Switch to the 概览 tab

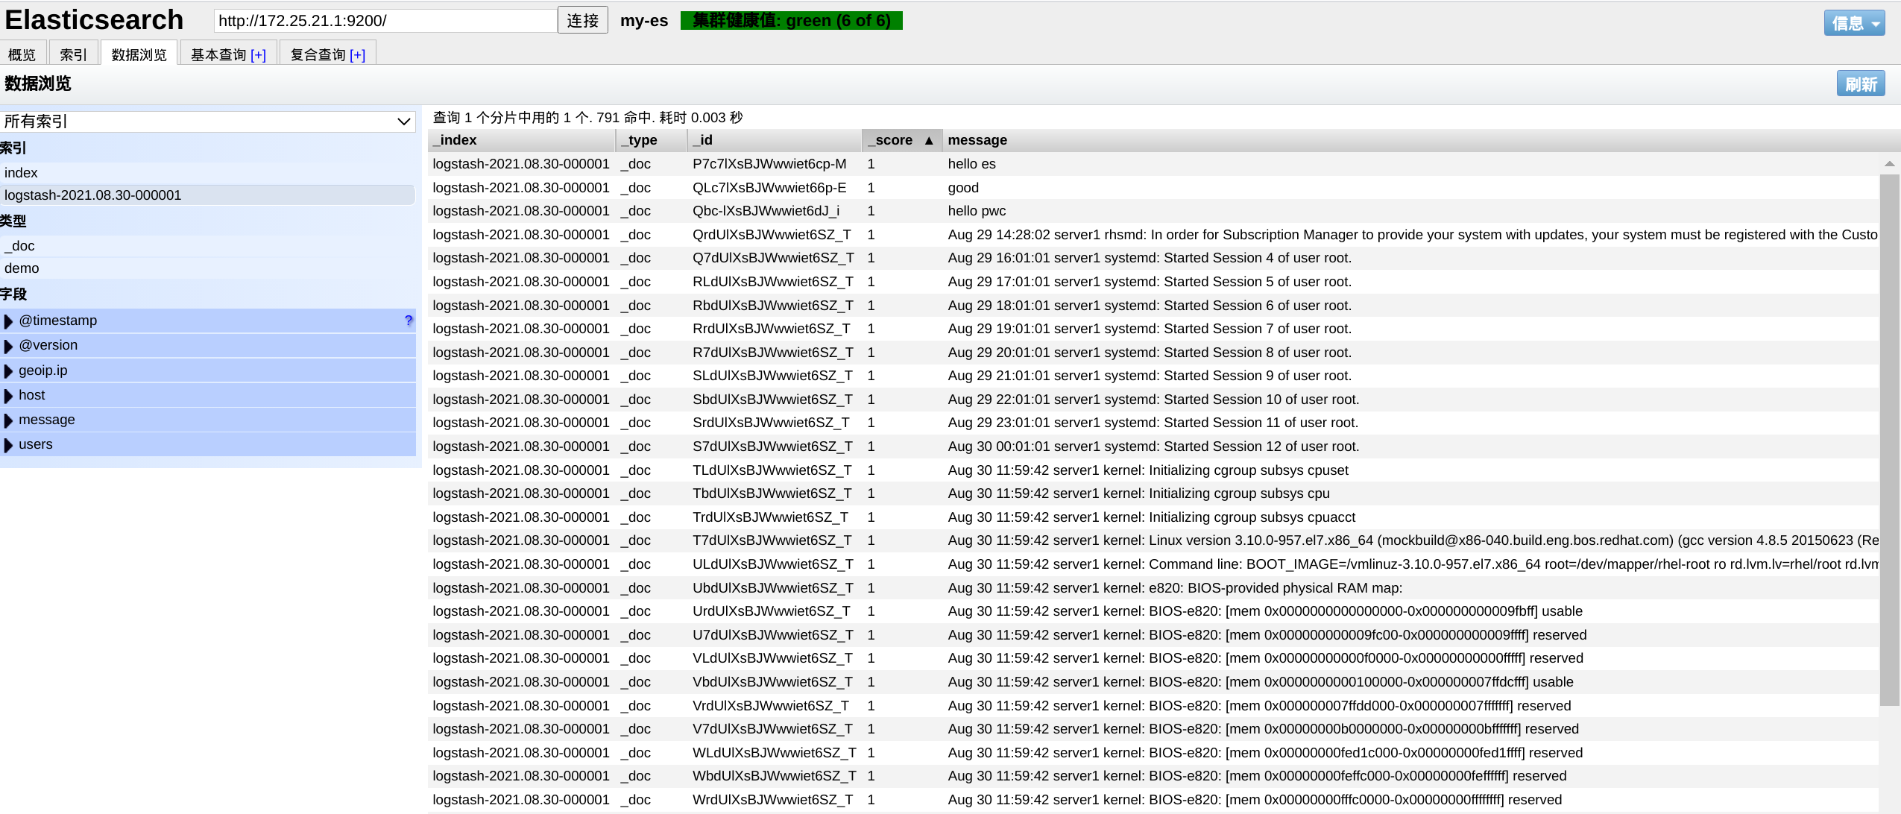22,55
